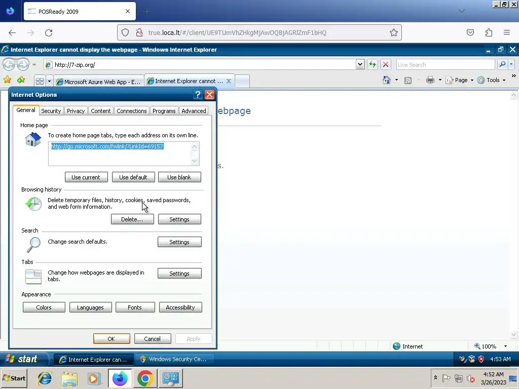This screenshot has width=519, height=389.
Task: Open Search defaults Settings
Action: pyautogui.click(x=179, y=242)
